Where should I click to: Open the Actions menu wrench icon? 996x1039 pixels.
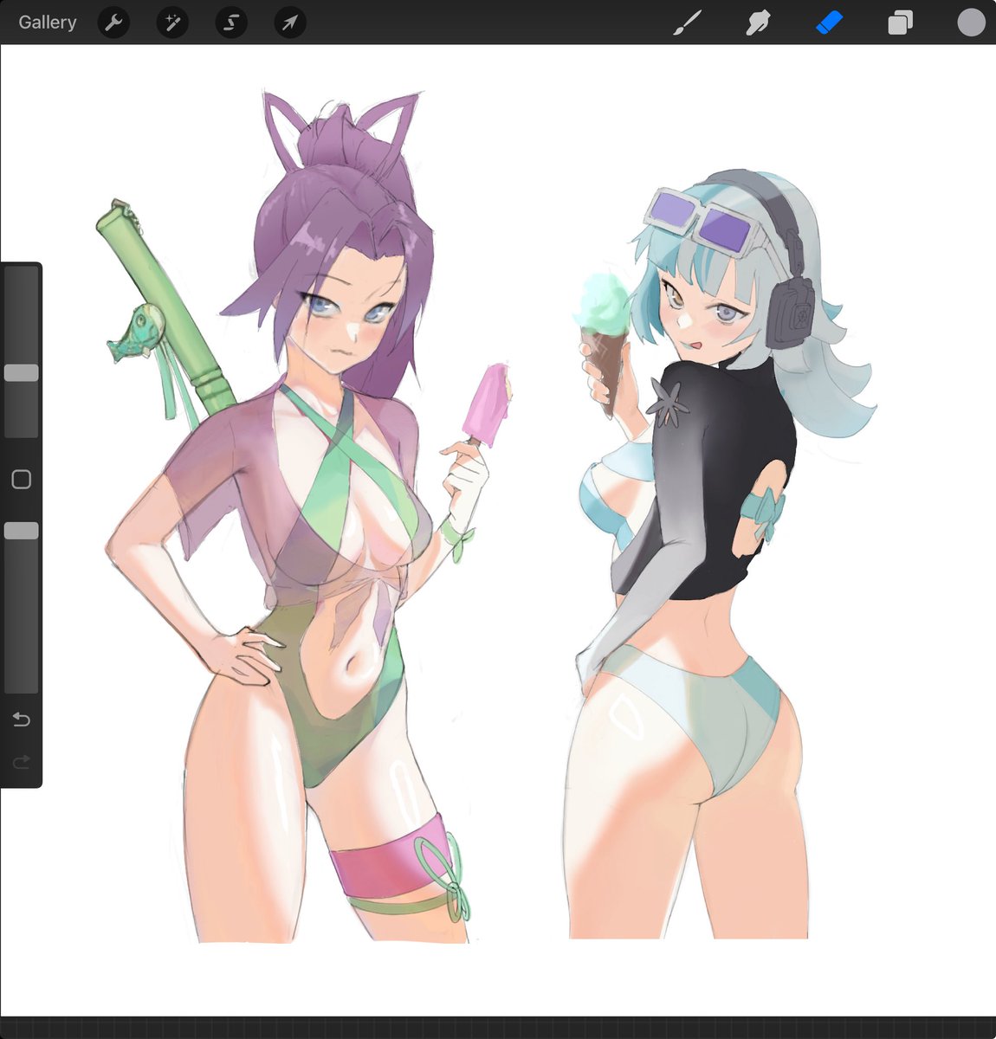(x=113, y=23)
